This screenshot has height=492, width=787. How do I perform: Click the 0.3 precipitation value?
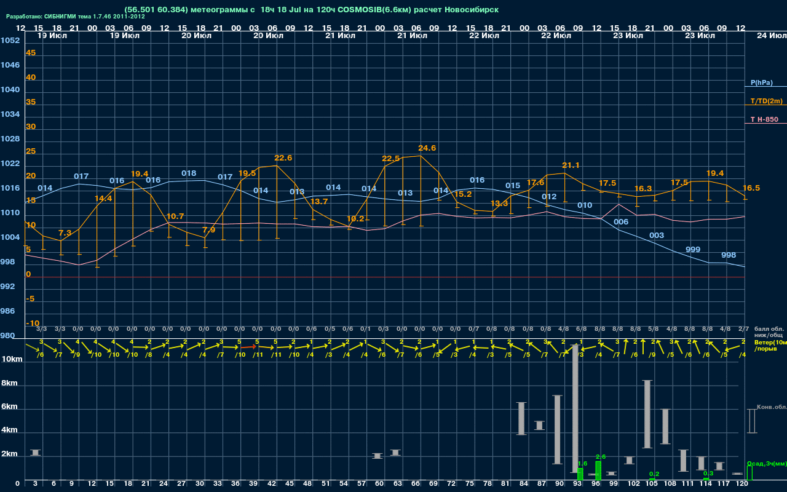708,474
